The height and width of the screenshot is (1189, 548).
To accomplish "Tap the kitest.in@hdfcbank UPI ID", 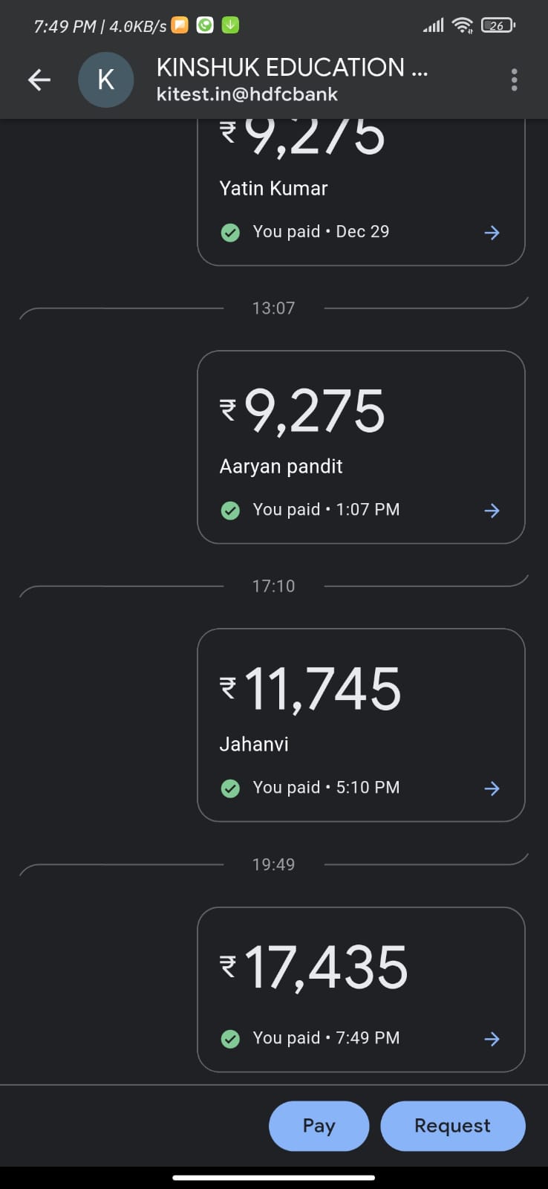I will [247, 94].
